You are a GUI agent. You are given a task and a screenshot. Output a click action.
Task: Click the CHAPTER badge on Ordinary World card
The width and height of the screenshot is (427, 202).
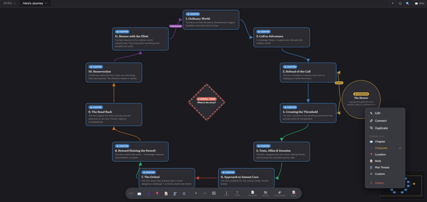point(193,14)
